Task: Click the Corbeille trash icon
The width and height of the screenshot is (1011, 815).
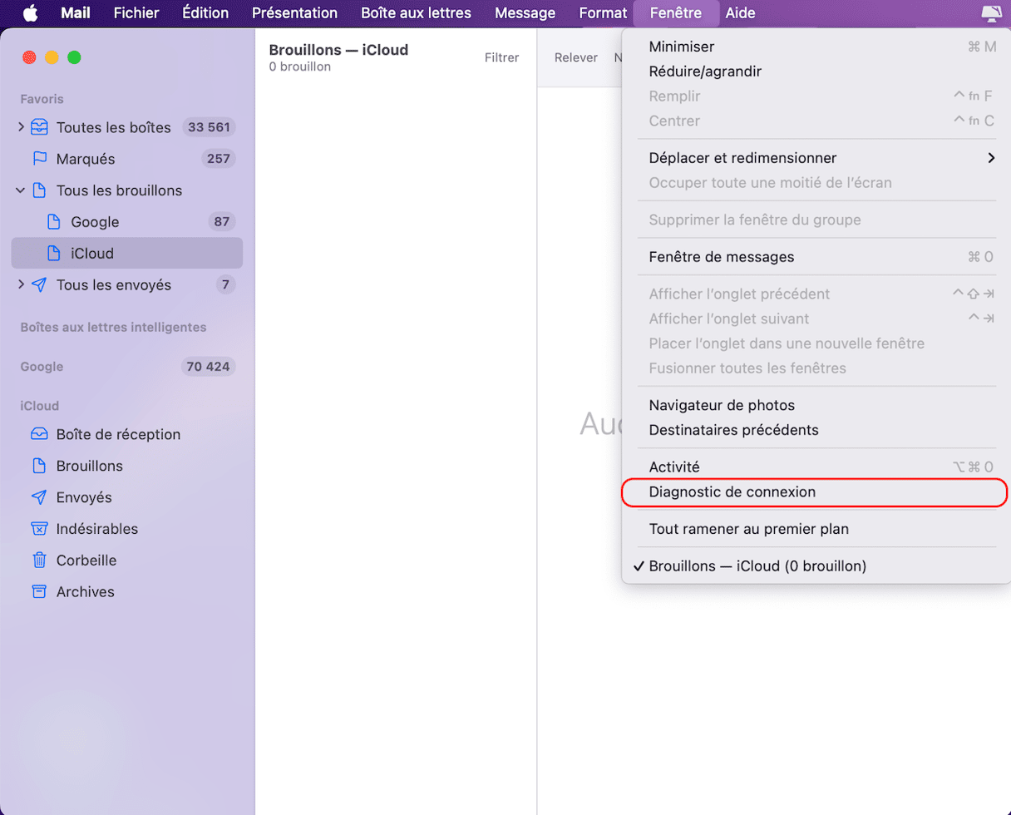Action: coord(39,561)
